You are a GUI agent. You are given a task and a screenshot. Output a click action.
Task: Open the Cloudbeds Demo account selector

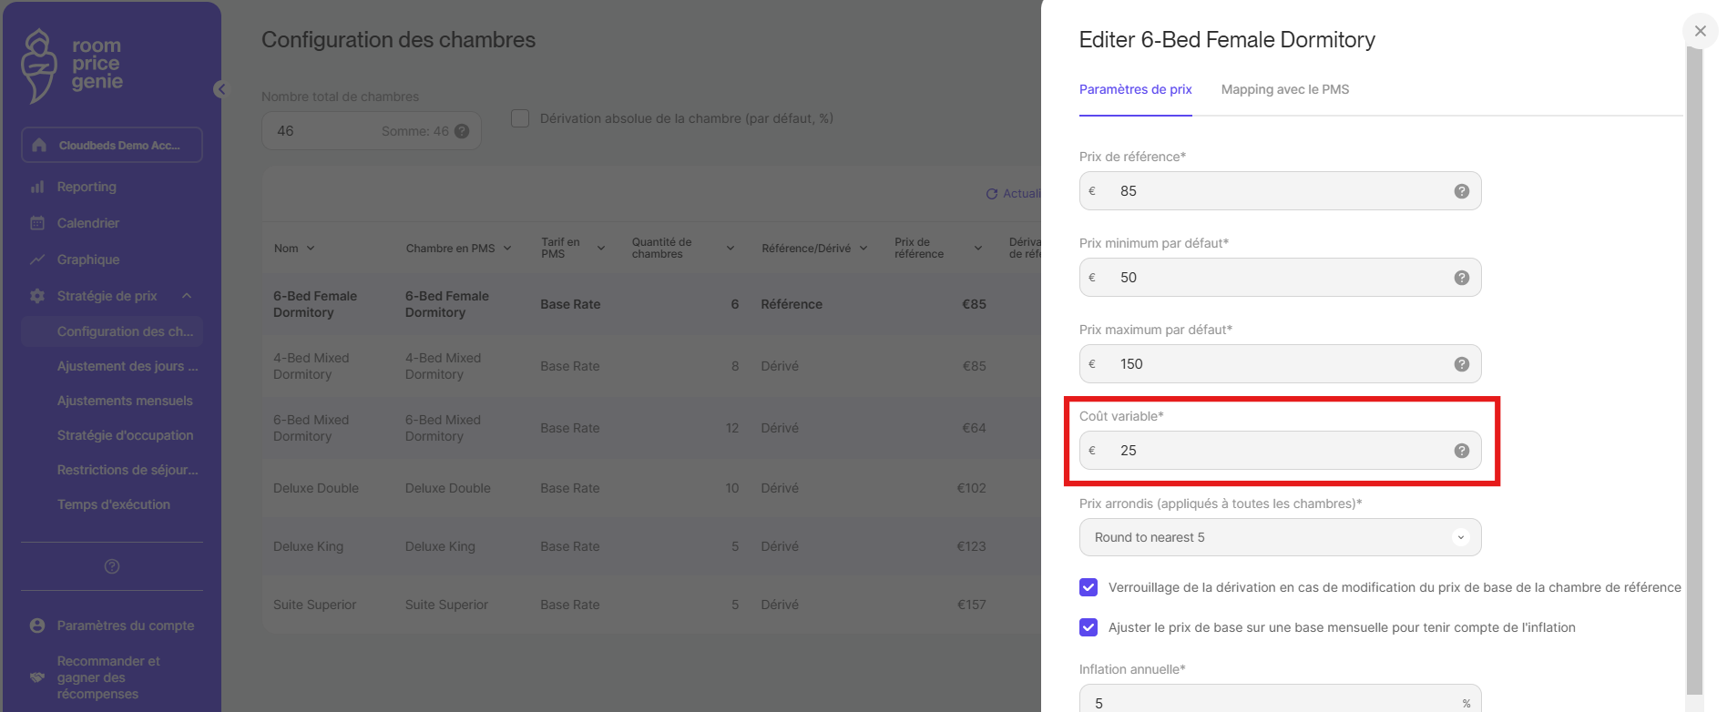pyautogui.click(x=112, y=145)
